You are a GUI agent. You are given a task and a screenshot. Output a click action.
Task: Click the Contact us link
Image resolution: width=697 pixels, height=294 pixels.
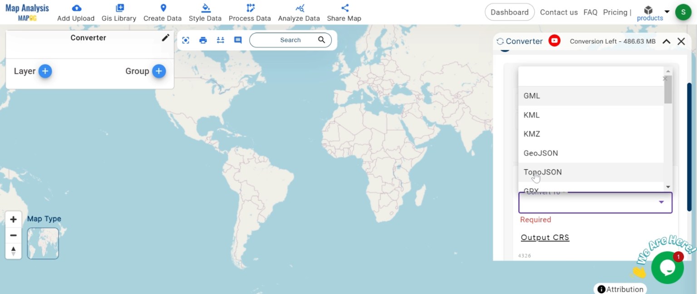point(559,12)
